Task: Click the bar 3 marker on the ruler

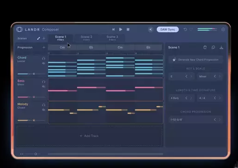Action: pyautogui.click(x=107, y=53)
